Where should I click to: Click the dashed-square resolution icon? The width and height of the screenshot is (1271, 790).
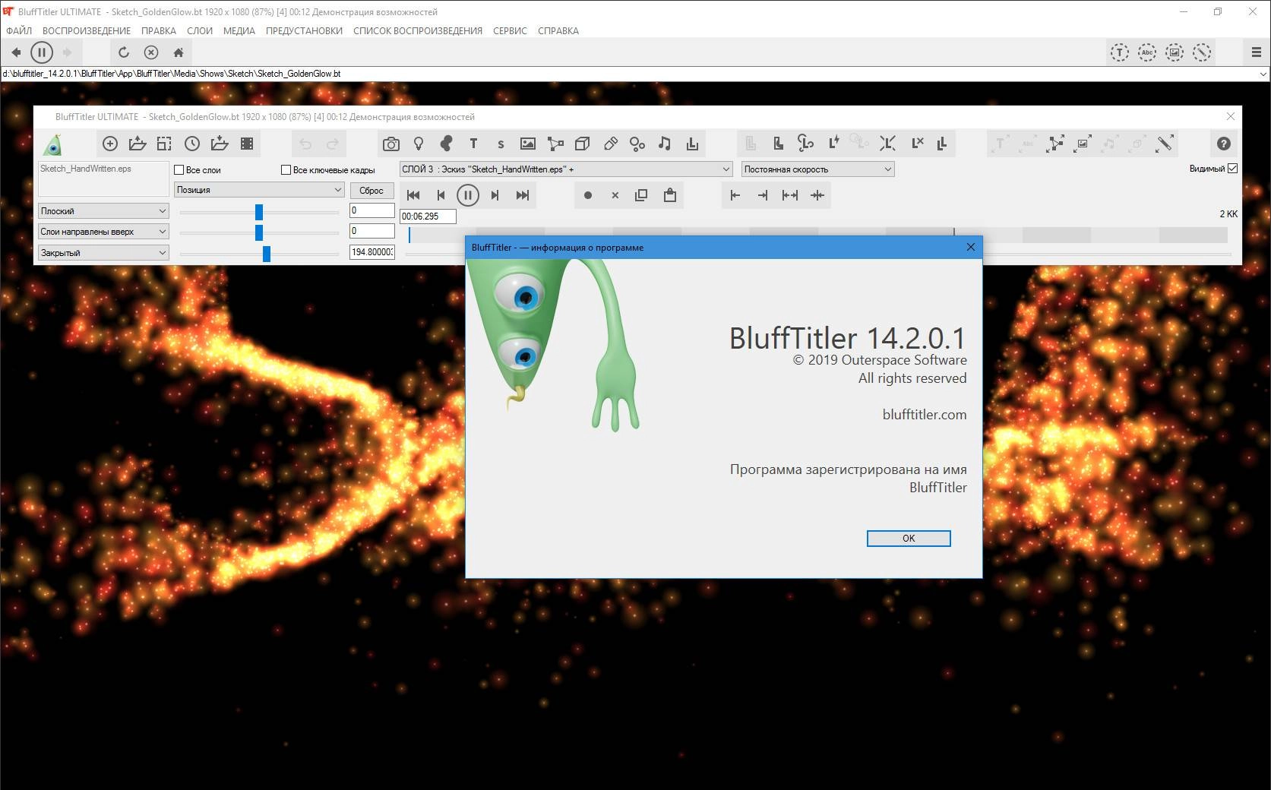(x=164, y=144)
